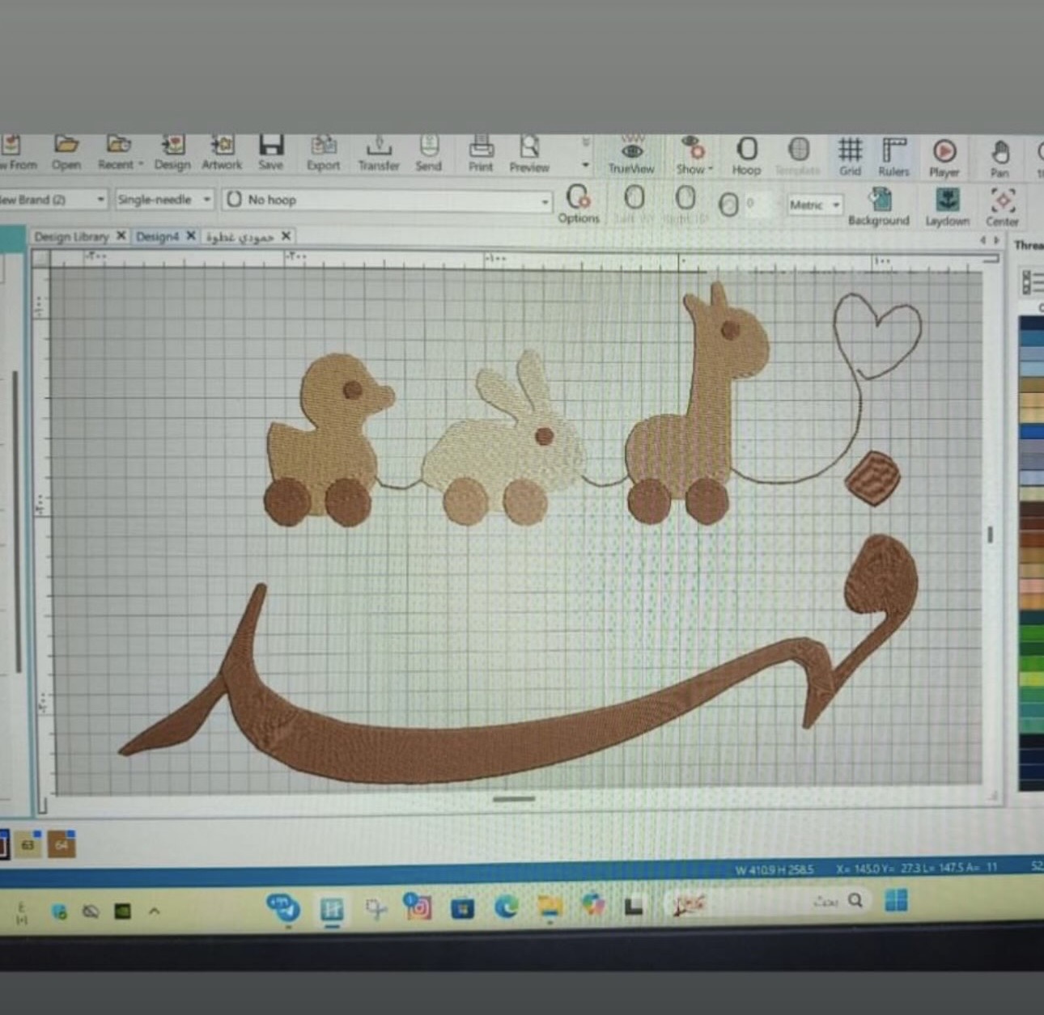Screen dimensions: 1044x1015
Task: Launch the stitch Player
Action: [x=944, y=158]
